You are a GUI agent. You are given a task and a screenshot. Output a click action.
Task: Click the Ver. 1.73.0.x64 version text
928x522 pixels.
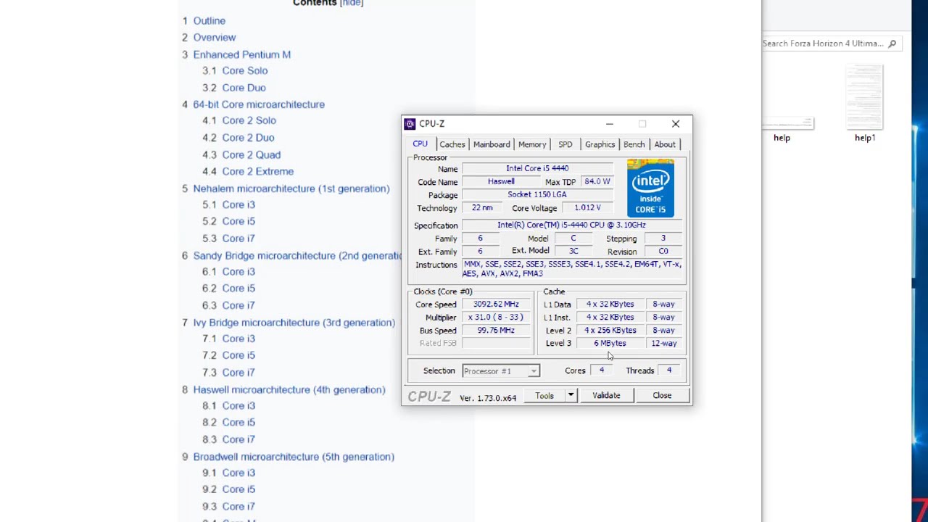(488, 398)
